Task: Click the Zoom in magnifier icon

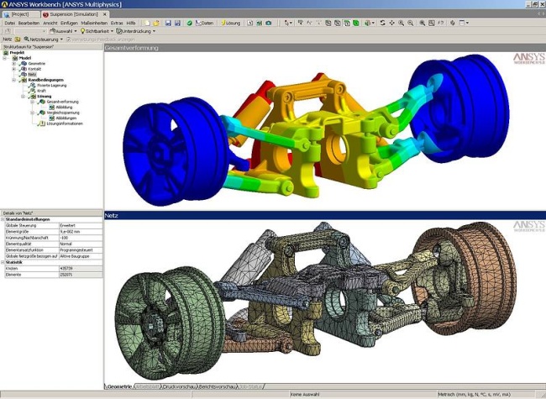Action: (402, 23)
